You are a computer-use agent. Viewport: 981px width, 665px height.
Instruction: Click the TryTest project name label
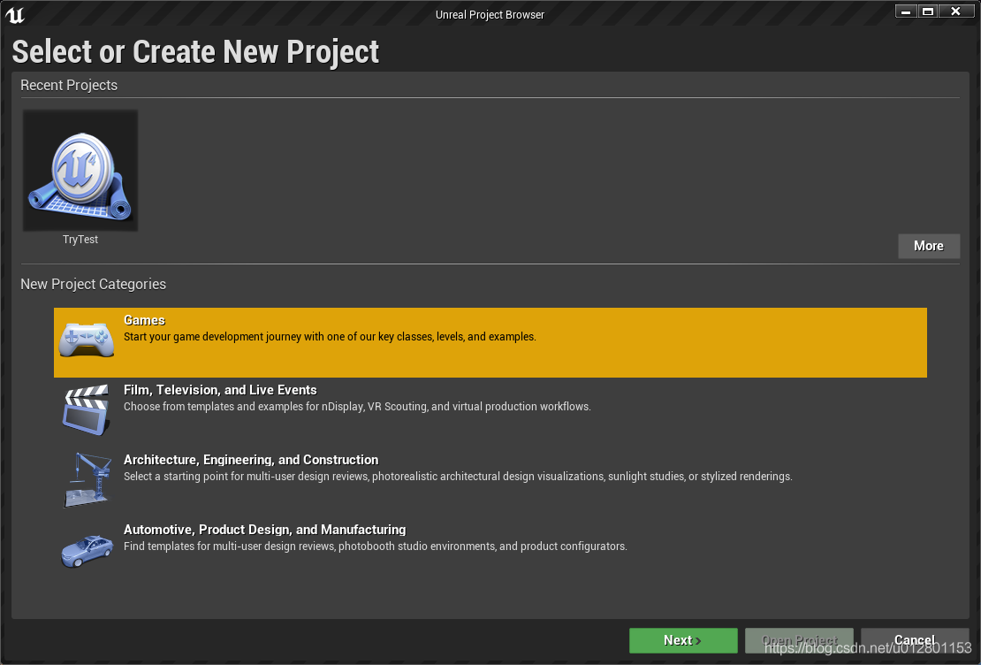pyautogui.click(x=80, y=239)
